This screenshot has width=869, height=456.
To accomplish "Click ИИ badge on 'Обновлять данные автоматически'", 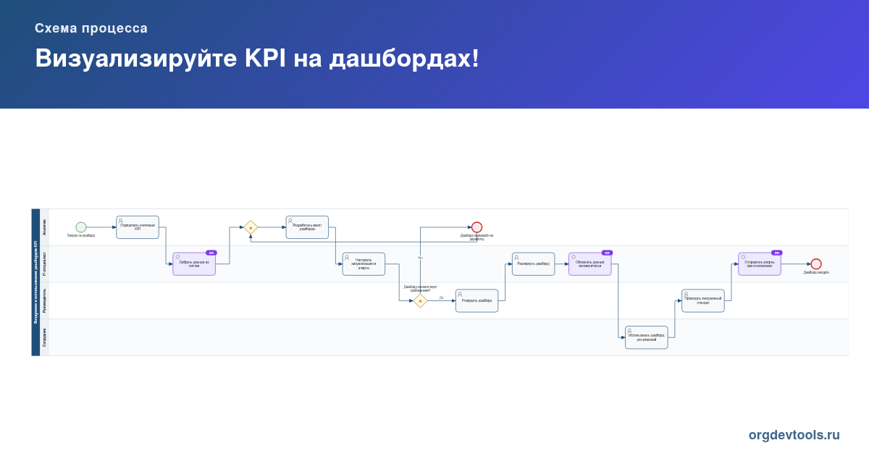I will pos(608,253).
